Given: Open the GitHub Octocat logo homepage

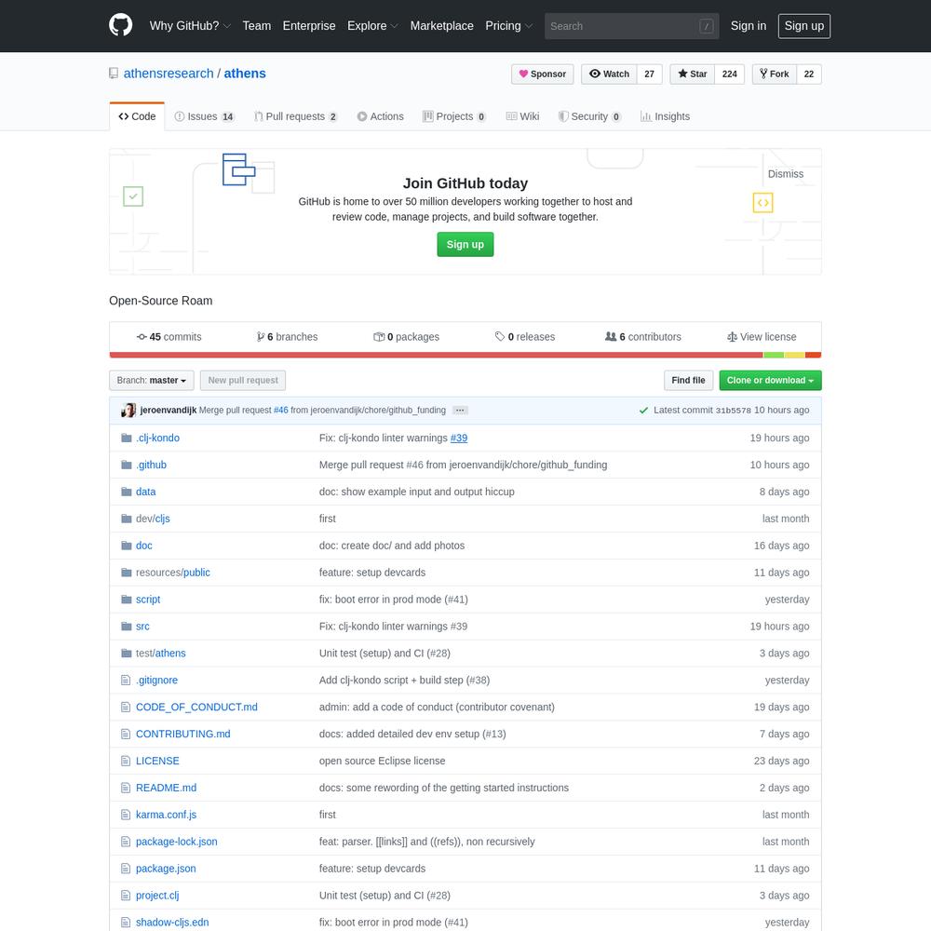Looking at the screenshot, I should tap(120, 25).
